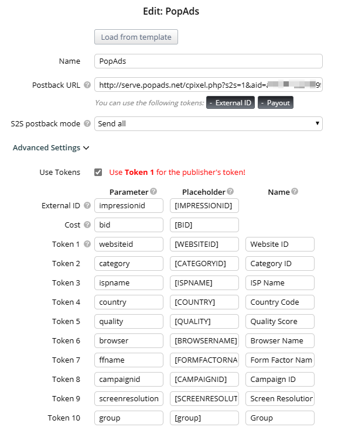Edit the Name field containing PopAds
Viewport: 338px width, 434px height.
(208, 61)
